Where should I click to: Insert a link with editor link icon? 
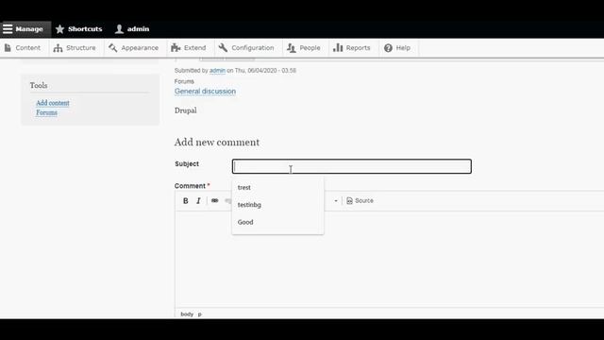(x=214, y=201)
